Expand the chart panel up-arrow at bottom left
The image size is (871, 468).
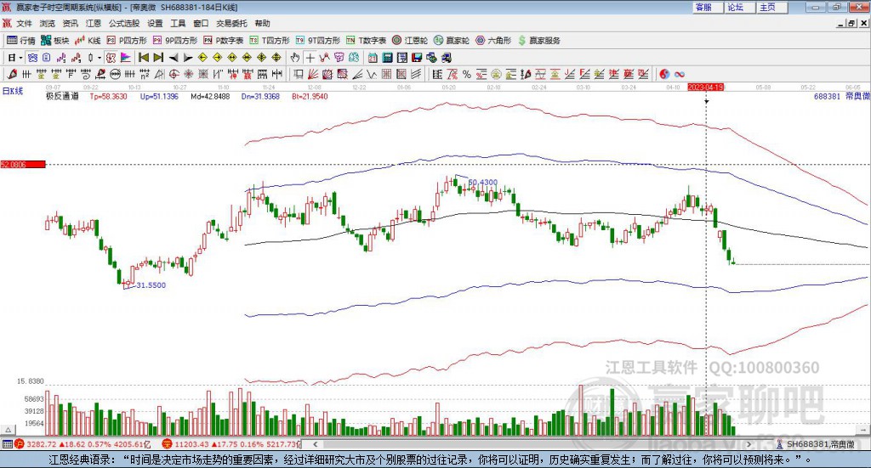[x=9, y=430]
